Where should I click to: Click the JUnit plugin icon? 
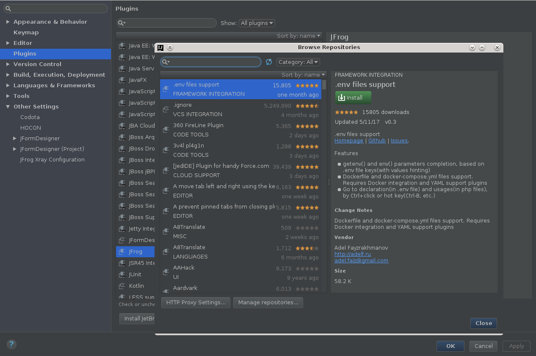click(x=122, y=274)
